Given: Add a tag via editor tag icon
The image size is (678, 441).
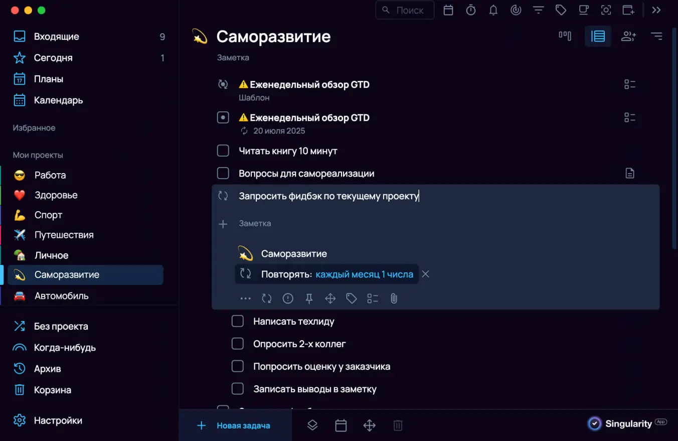Looking at the screenshot, I should coord(352,299).
